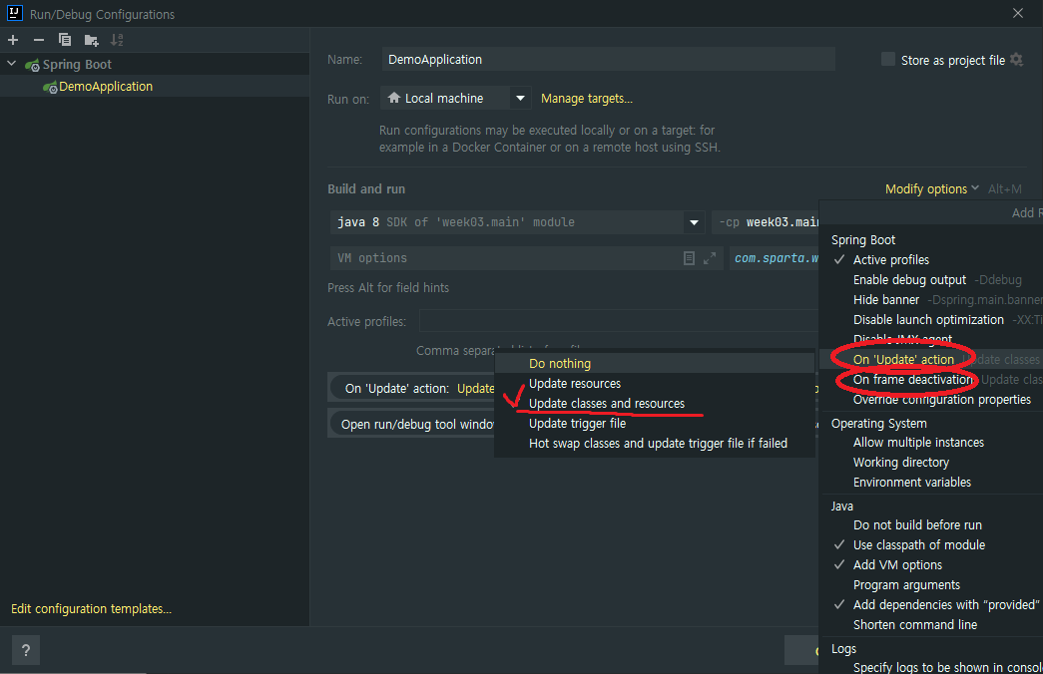Viewport: 1043px width, 674px height.
Task: Close the Run/Debug Configurations dialog
Action: tap(1018, 13)
